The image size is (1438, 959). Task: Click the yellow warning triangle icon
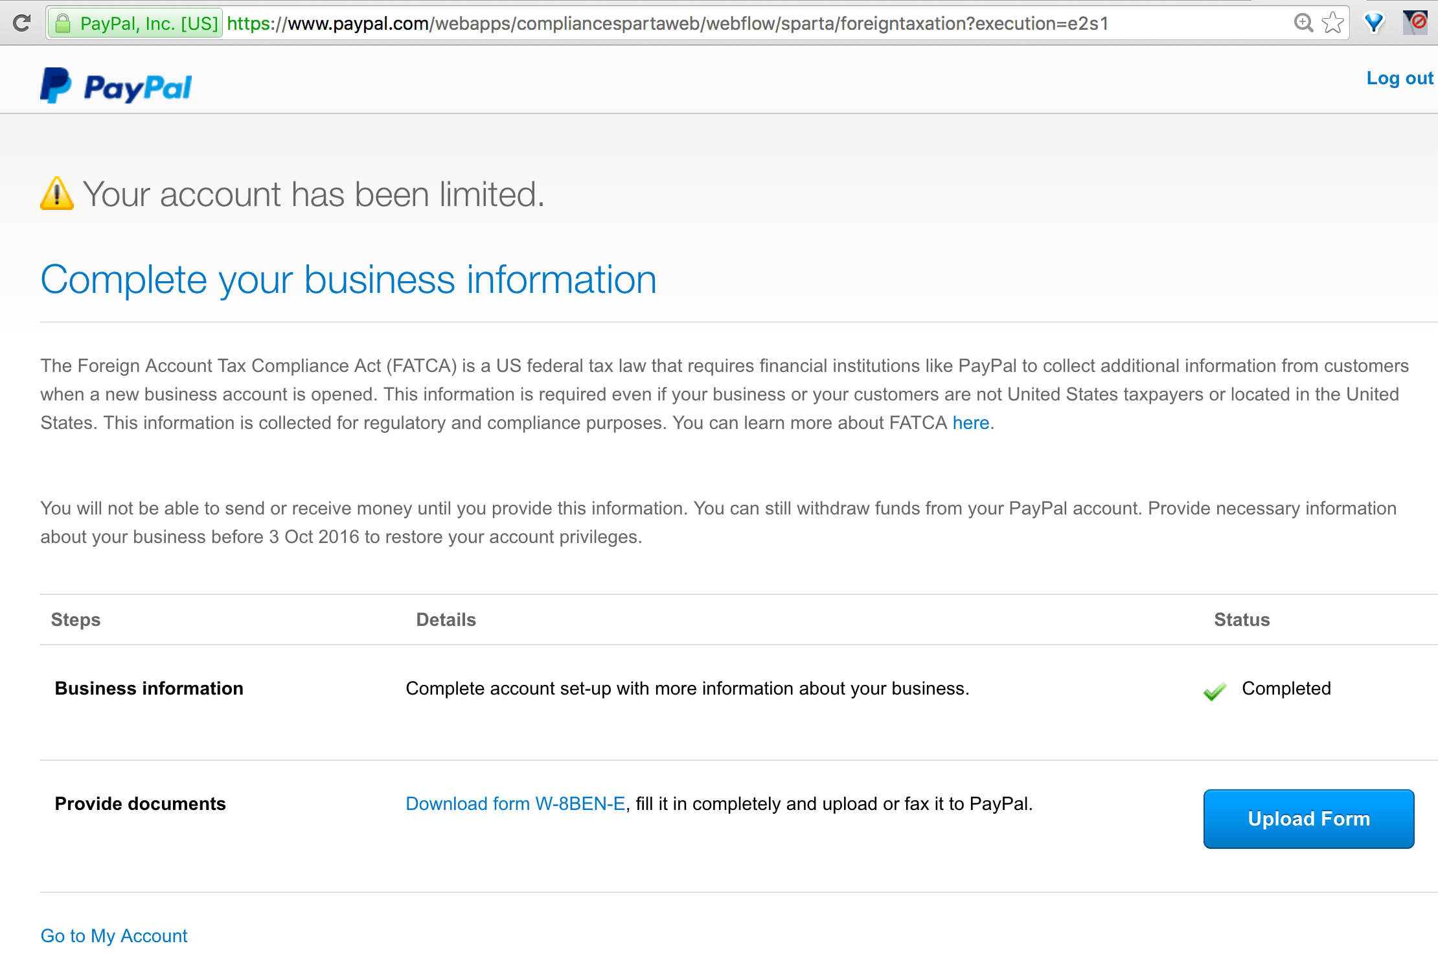click(x=57, y=193)
